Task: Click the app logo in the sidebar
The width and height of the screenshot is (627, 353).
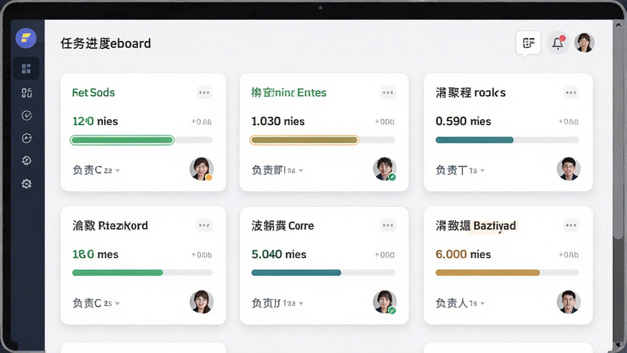Action: (x=26, y=39)
